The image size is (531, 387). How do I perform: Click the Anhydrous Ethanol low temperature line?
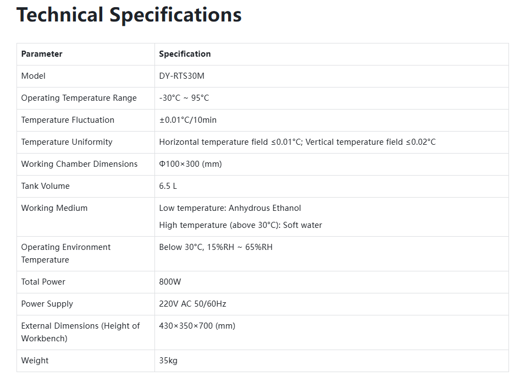[x=230, y=208]
